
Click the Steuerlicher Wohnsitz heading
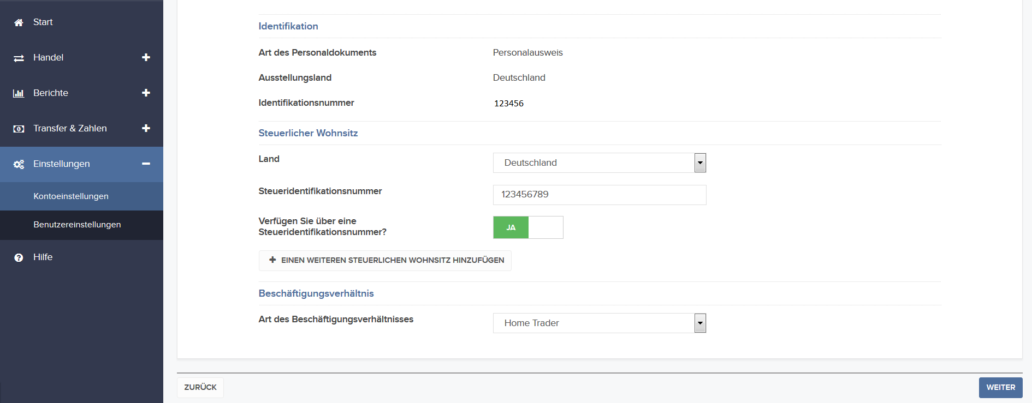click(x=308, y=133)
